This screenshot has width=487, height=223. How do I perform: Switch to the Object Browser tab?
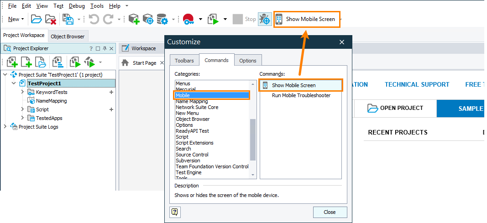pyautogui.click(x=68, y=36)
